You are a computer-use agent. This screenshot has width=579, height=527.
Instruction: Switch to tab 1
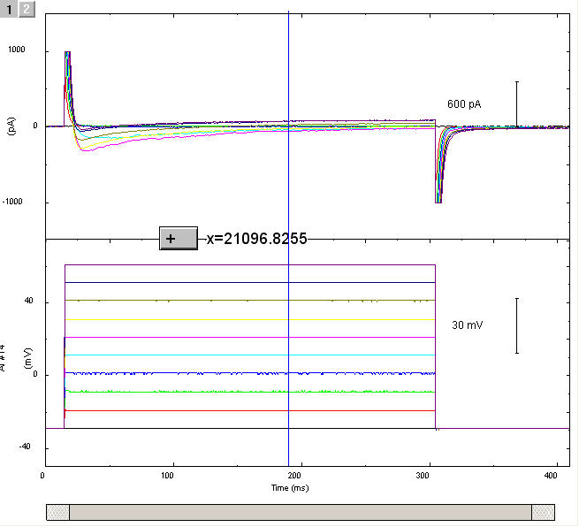click(x=11, y=8)
